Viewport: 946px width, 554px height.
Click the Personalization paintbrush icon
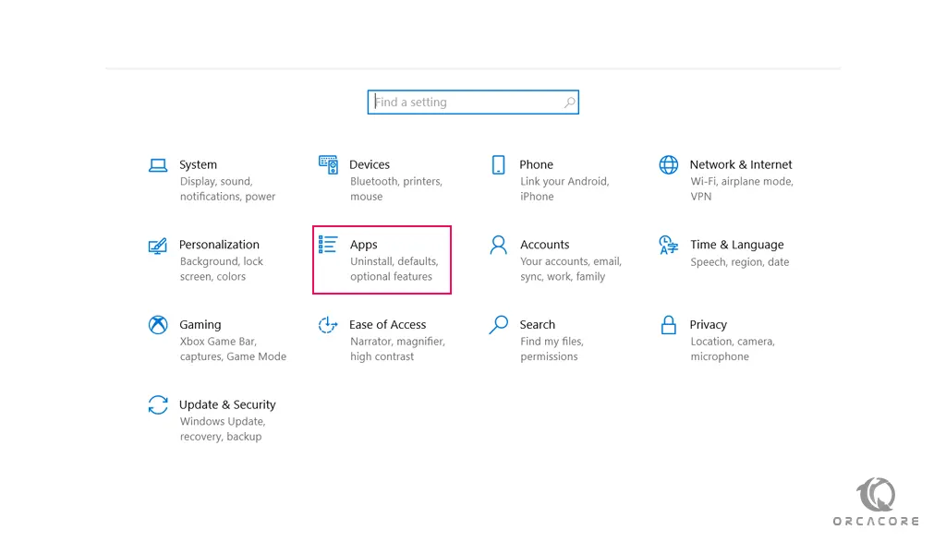[157, 246]
